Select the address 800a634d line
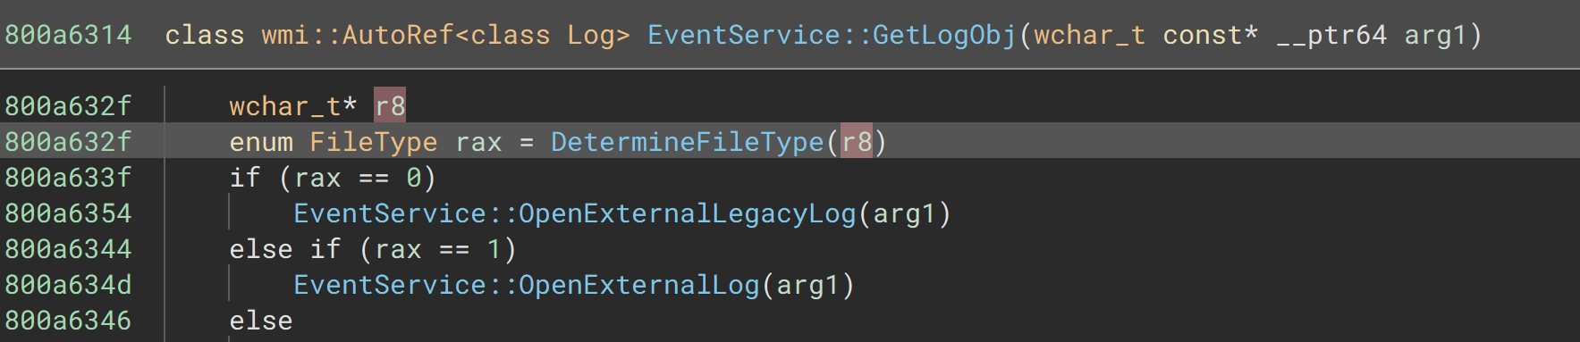 click(68, 285)
